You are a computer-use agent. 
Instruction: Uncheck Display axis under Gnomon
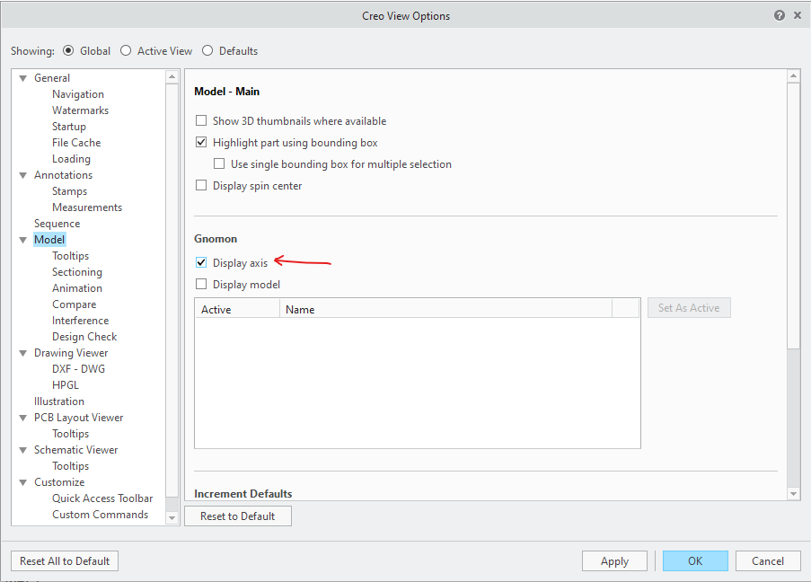click(201, 262)
